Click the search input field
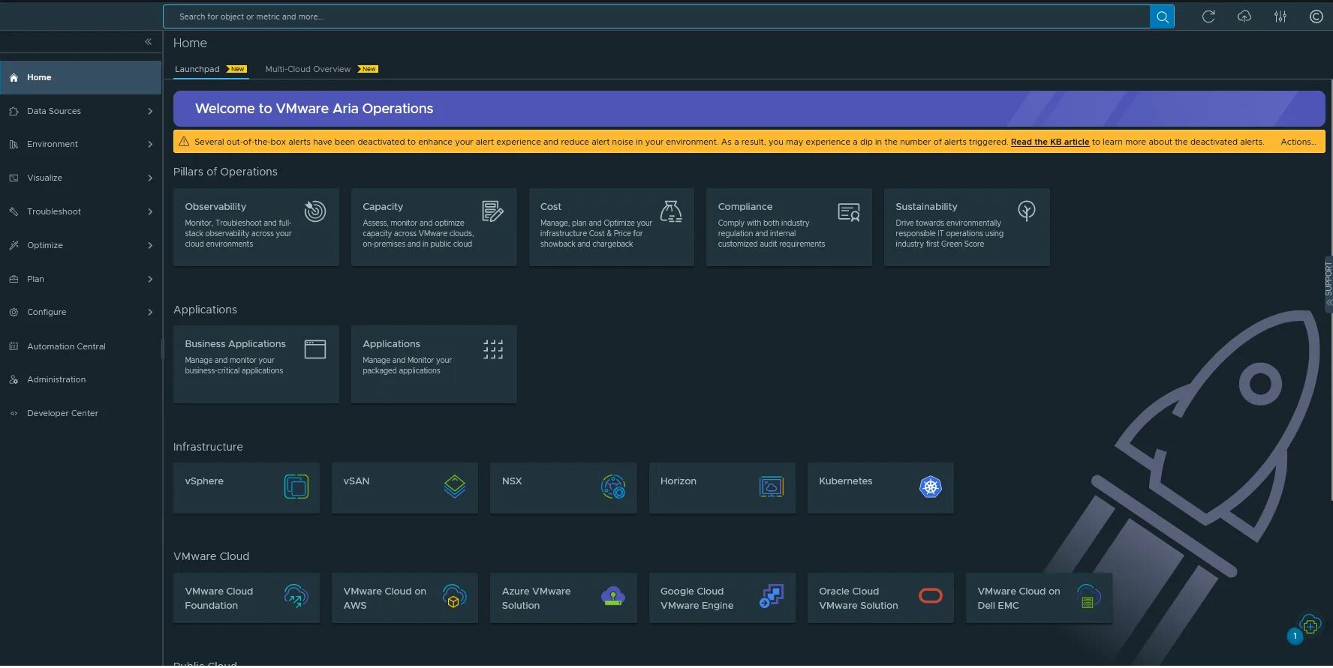The width and height of the screenshot is (1333, 668). pos(657,16)
